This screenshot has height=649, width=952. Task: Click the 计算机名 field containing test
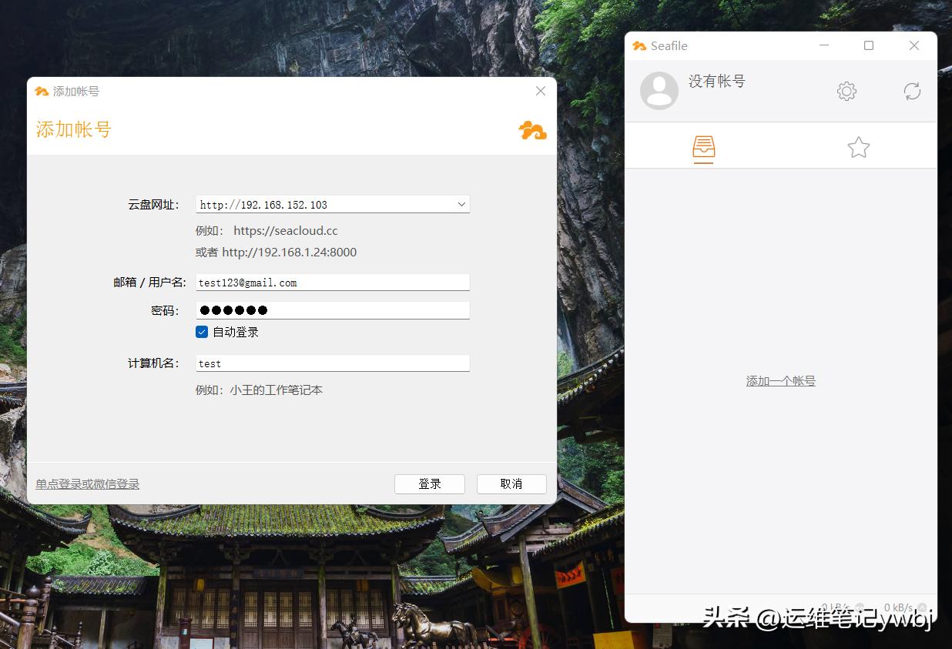[332, 363]
